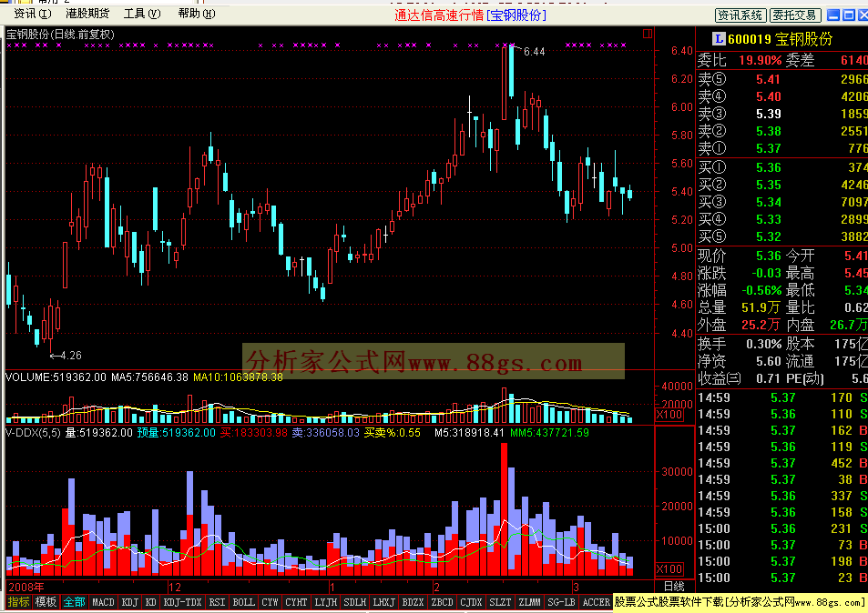Select the 模板 tab

click(x=46, y=602)
